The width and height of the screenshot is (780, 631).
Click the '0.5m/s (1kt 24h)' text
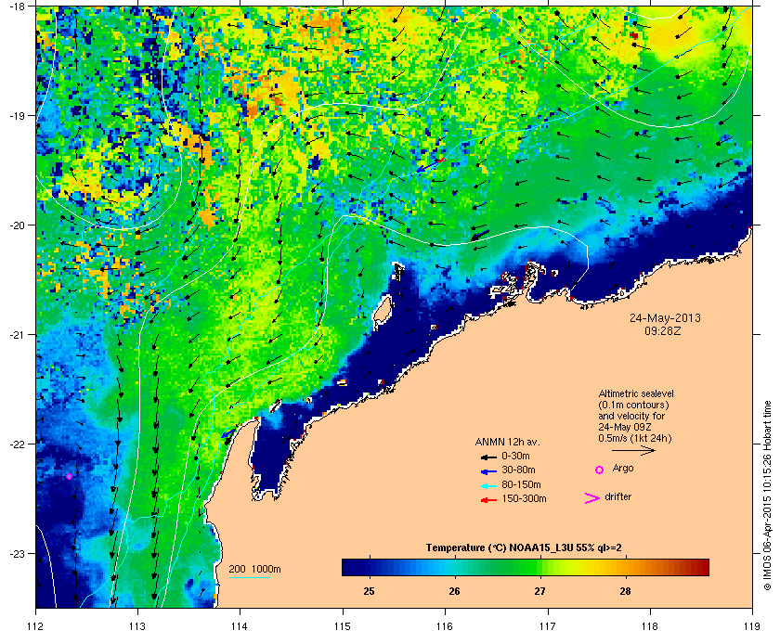point(635,439)
